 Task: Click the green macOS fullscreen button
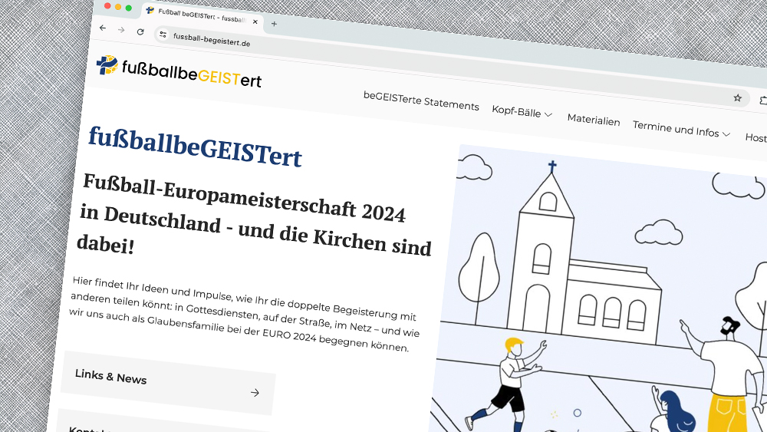[x=129, y=8]
